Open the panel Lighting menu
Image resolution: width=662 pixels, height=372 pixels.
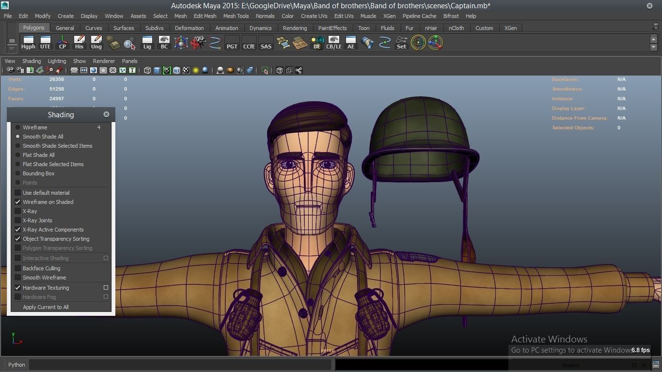tap(57, 61)
